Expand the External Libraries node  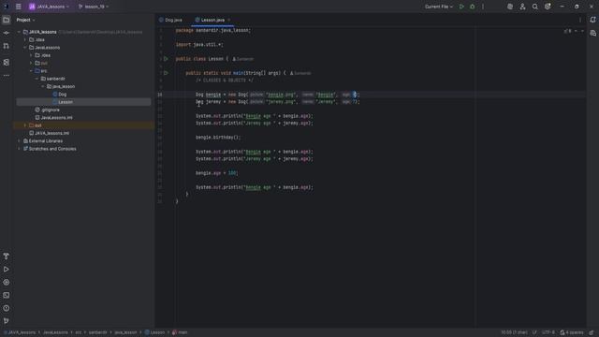[19, 141]
